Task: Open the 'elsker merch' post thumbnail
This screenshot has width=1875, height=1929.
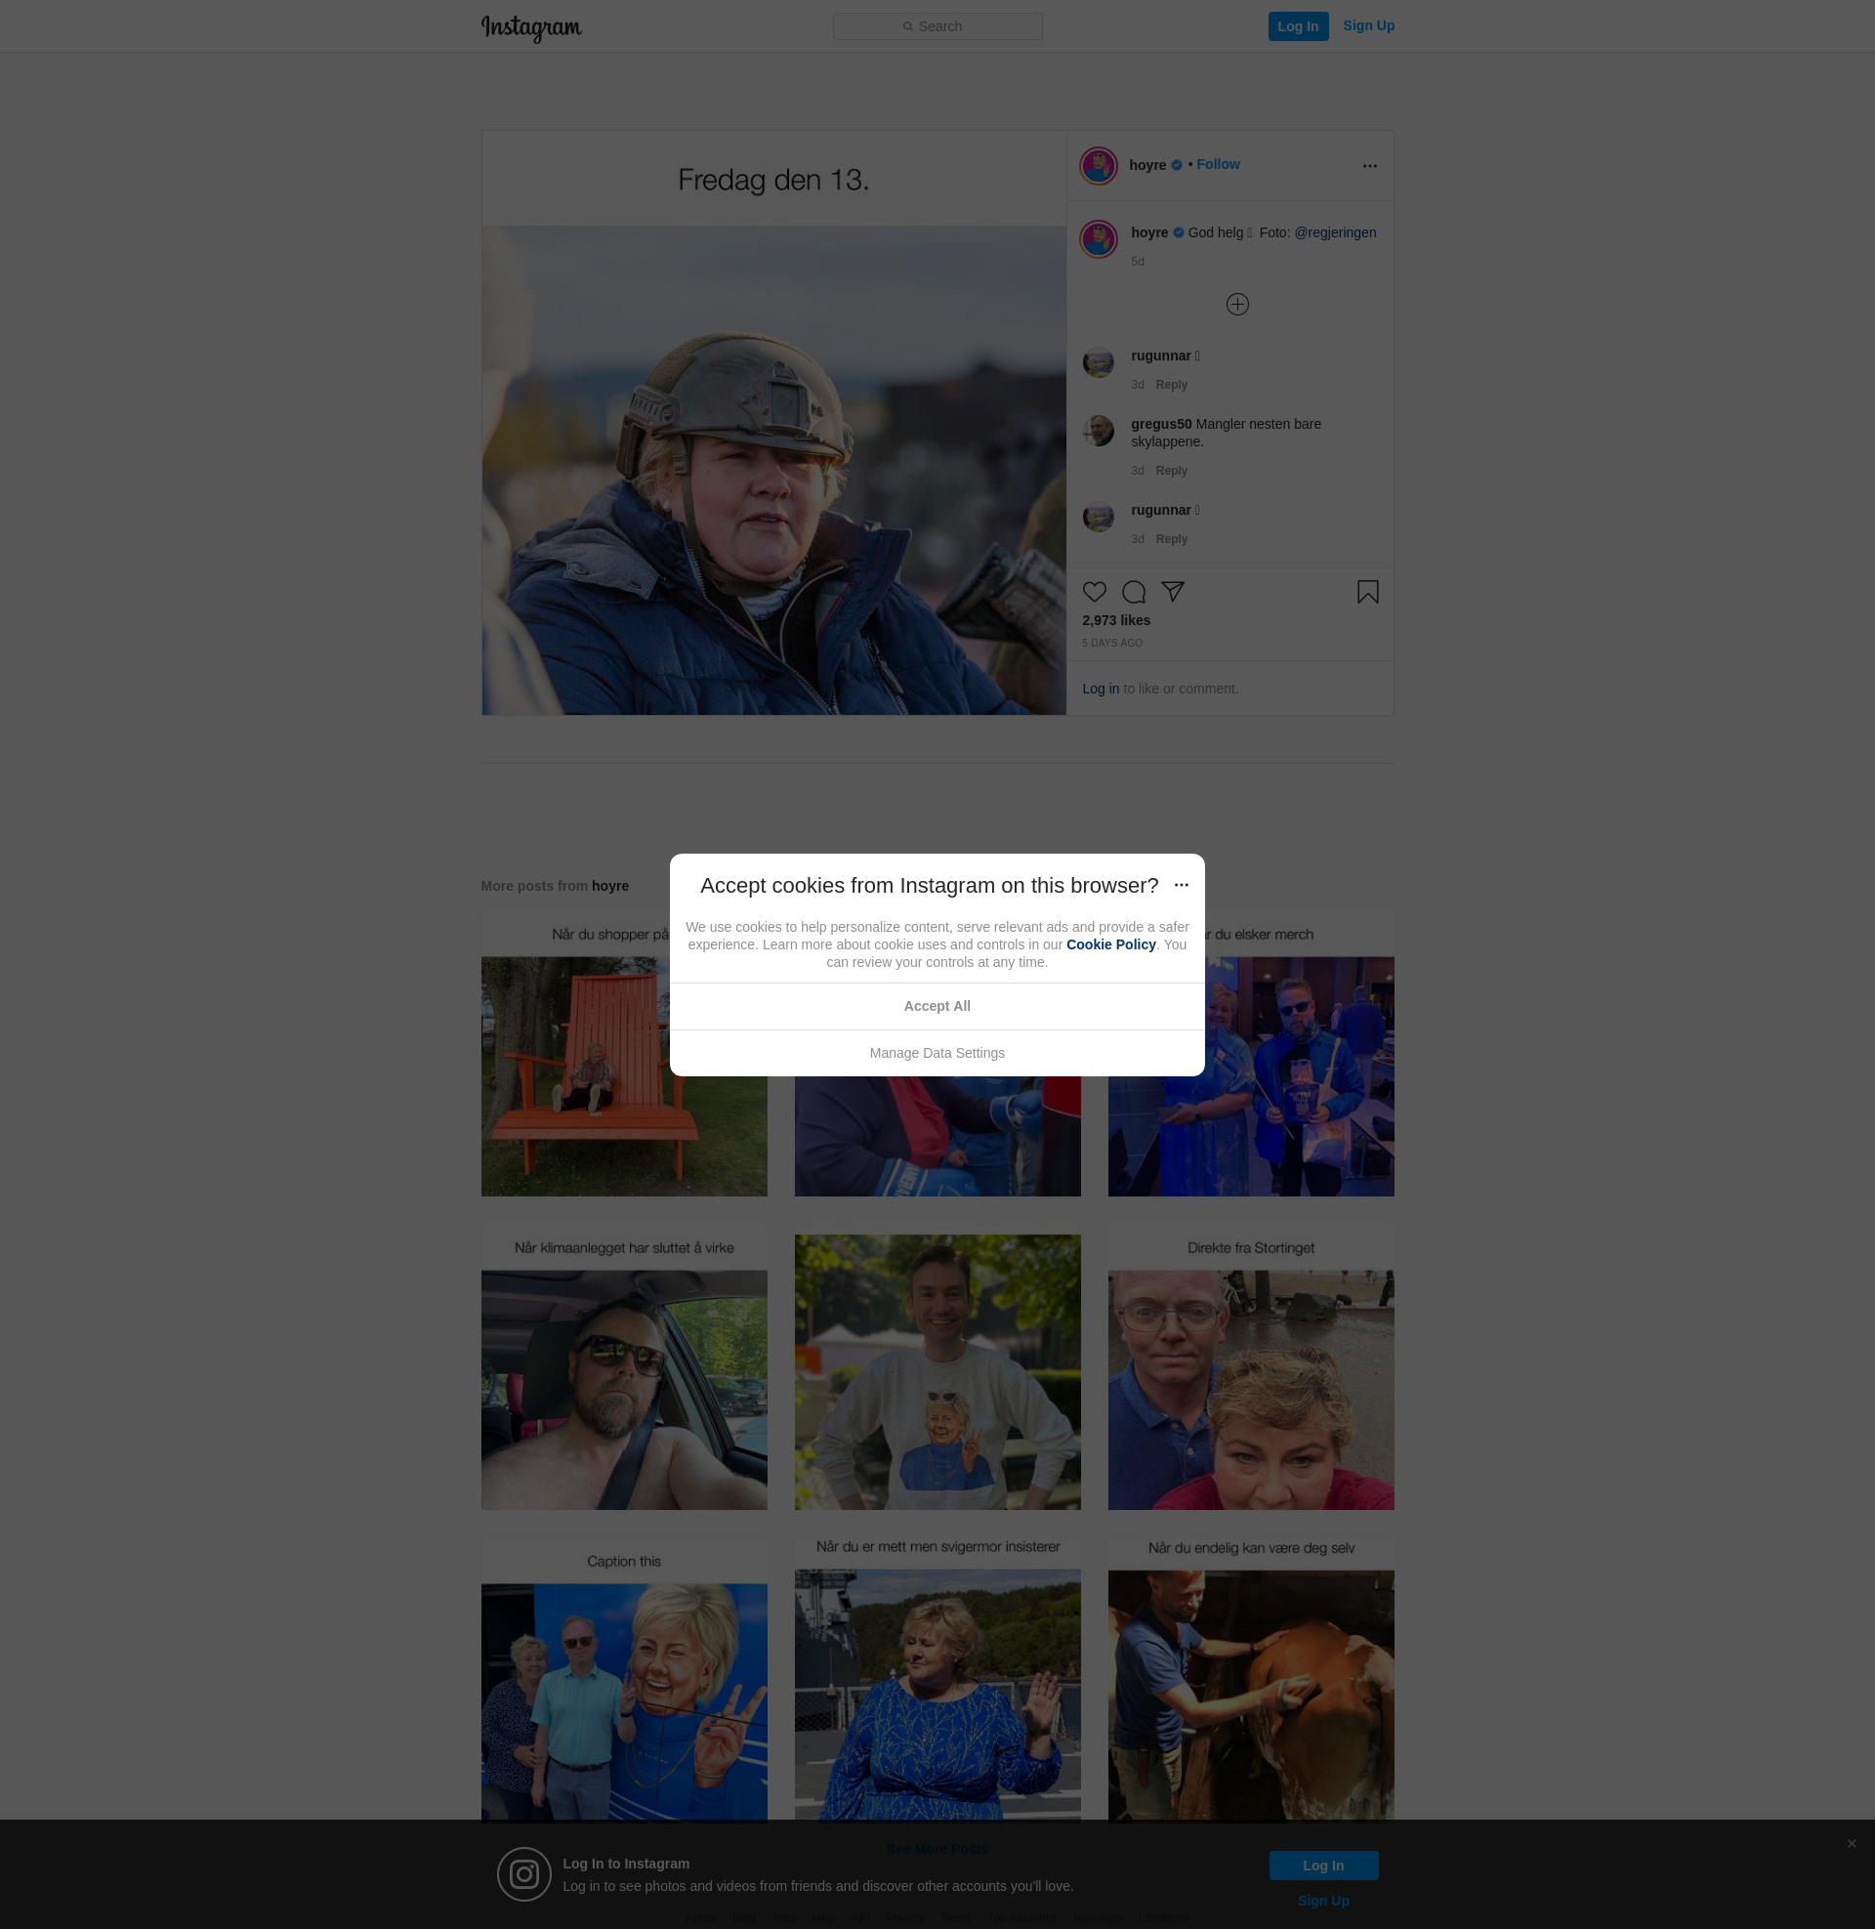Action: coord(1250,1054)
